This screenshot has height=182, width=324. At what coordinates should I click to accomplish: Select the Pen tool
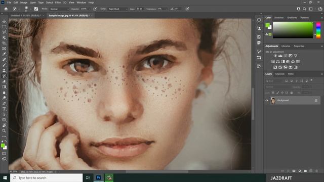point(4,103)
